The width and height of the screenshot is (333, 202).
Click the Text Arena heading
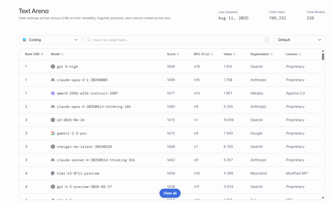coord(33,11)
